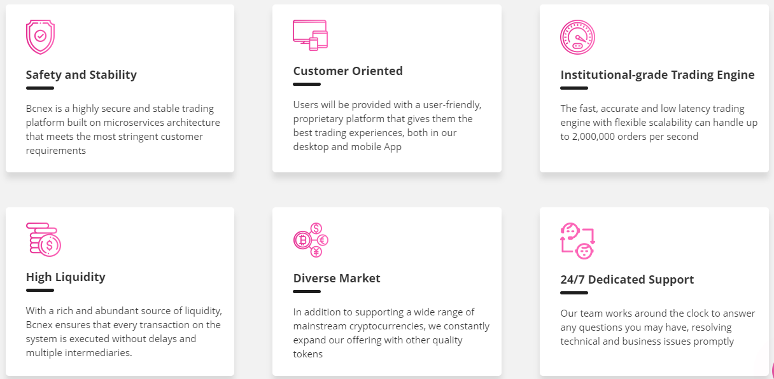
Task: Select the 24/7 Dedicated Support title
Action: pos(627,279)
